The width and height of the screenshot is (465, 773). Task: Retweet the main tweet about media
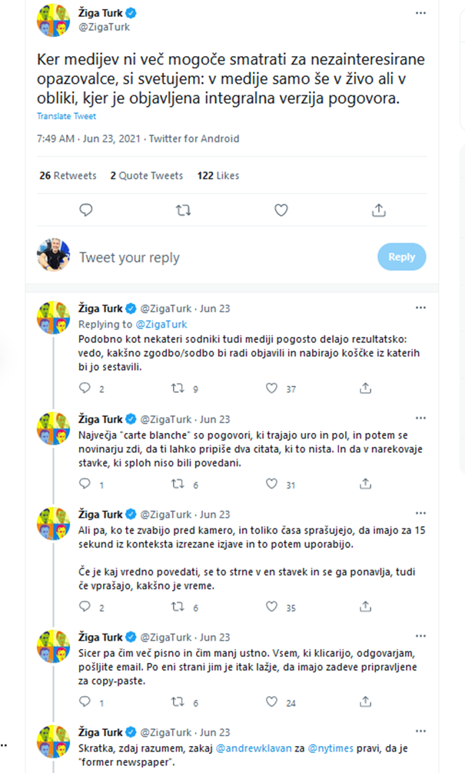183,210
